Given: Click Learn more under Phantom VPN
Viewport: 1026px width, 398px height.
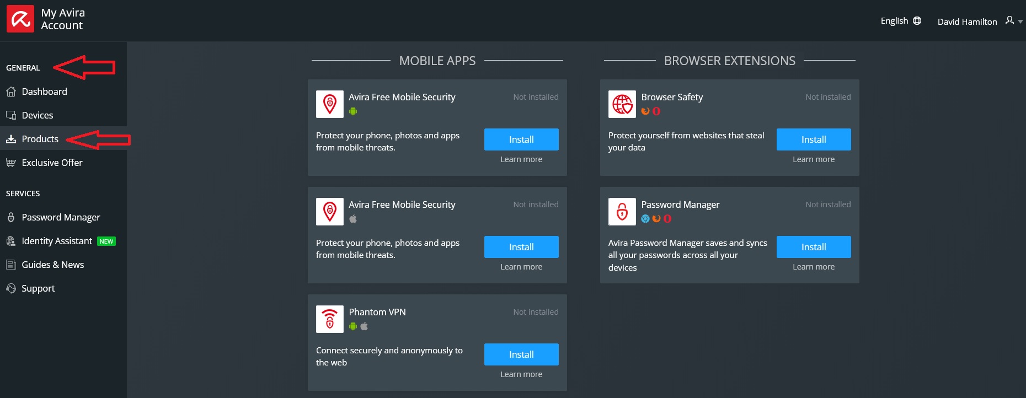Looking at the screenshot, I should coord(521,374).
